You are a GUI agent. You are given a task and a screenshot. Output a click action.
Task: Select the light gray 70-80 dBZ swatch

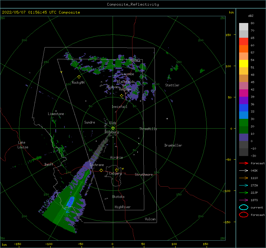(x=244, y=27)
